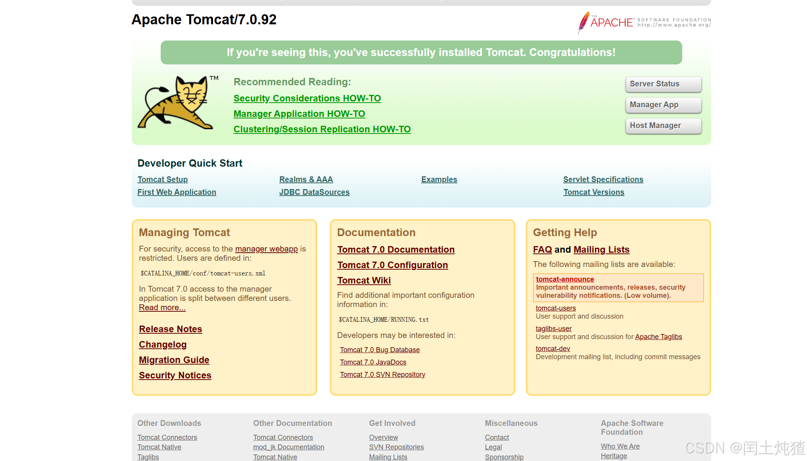Open the Changelog link
The height and width of the screenshot is (461, 807).
pyautogui.click(x=163, y=344)
